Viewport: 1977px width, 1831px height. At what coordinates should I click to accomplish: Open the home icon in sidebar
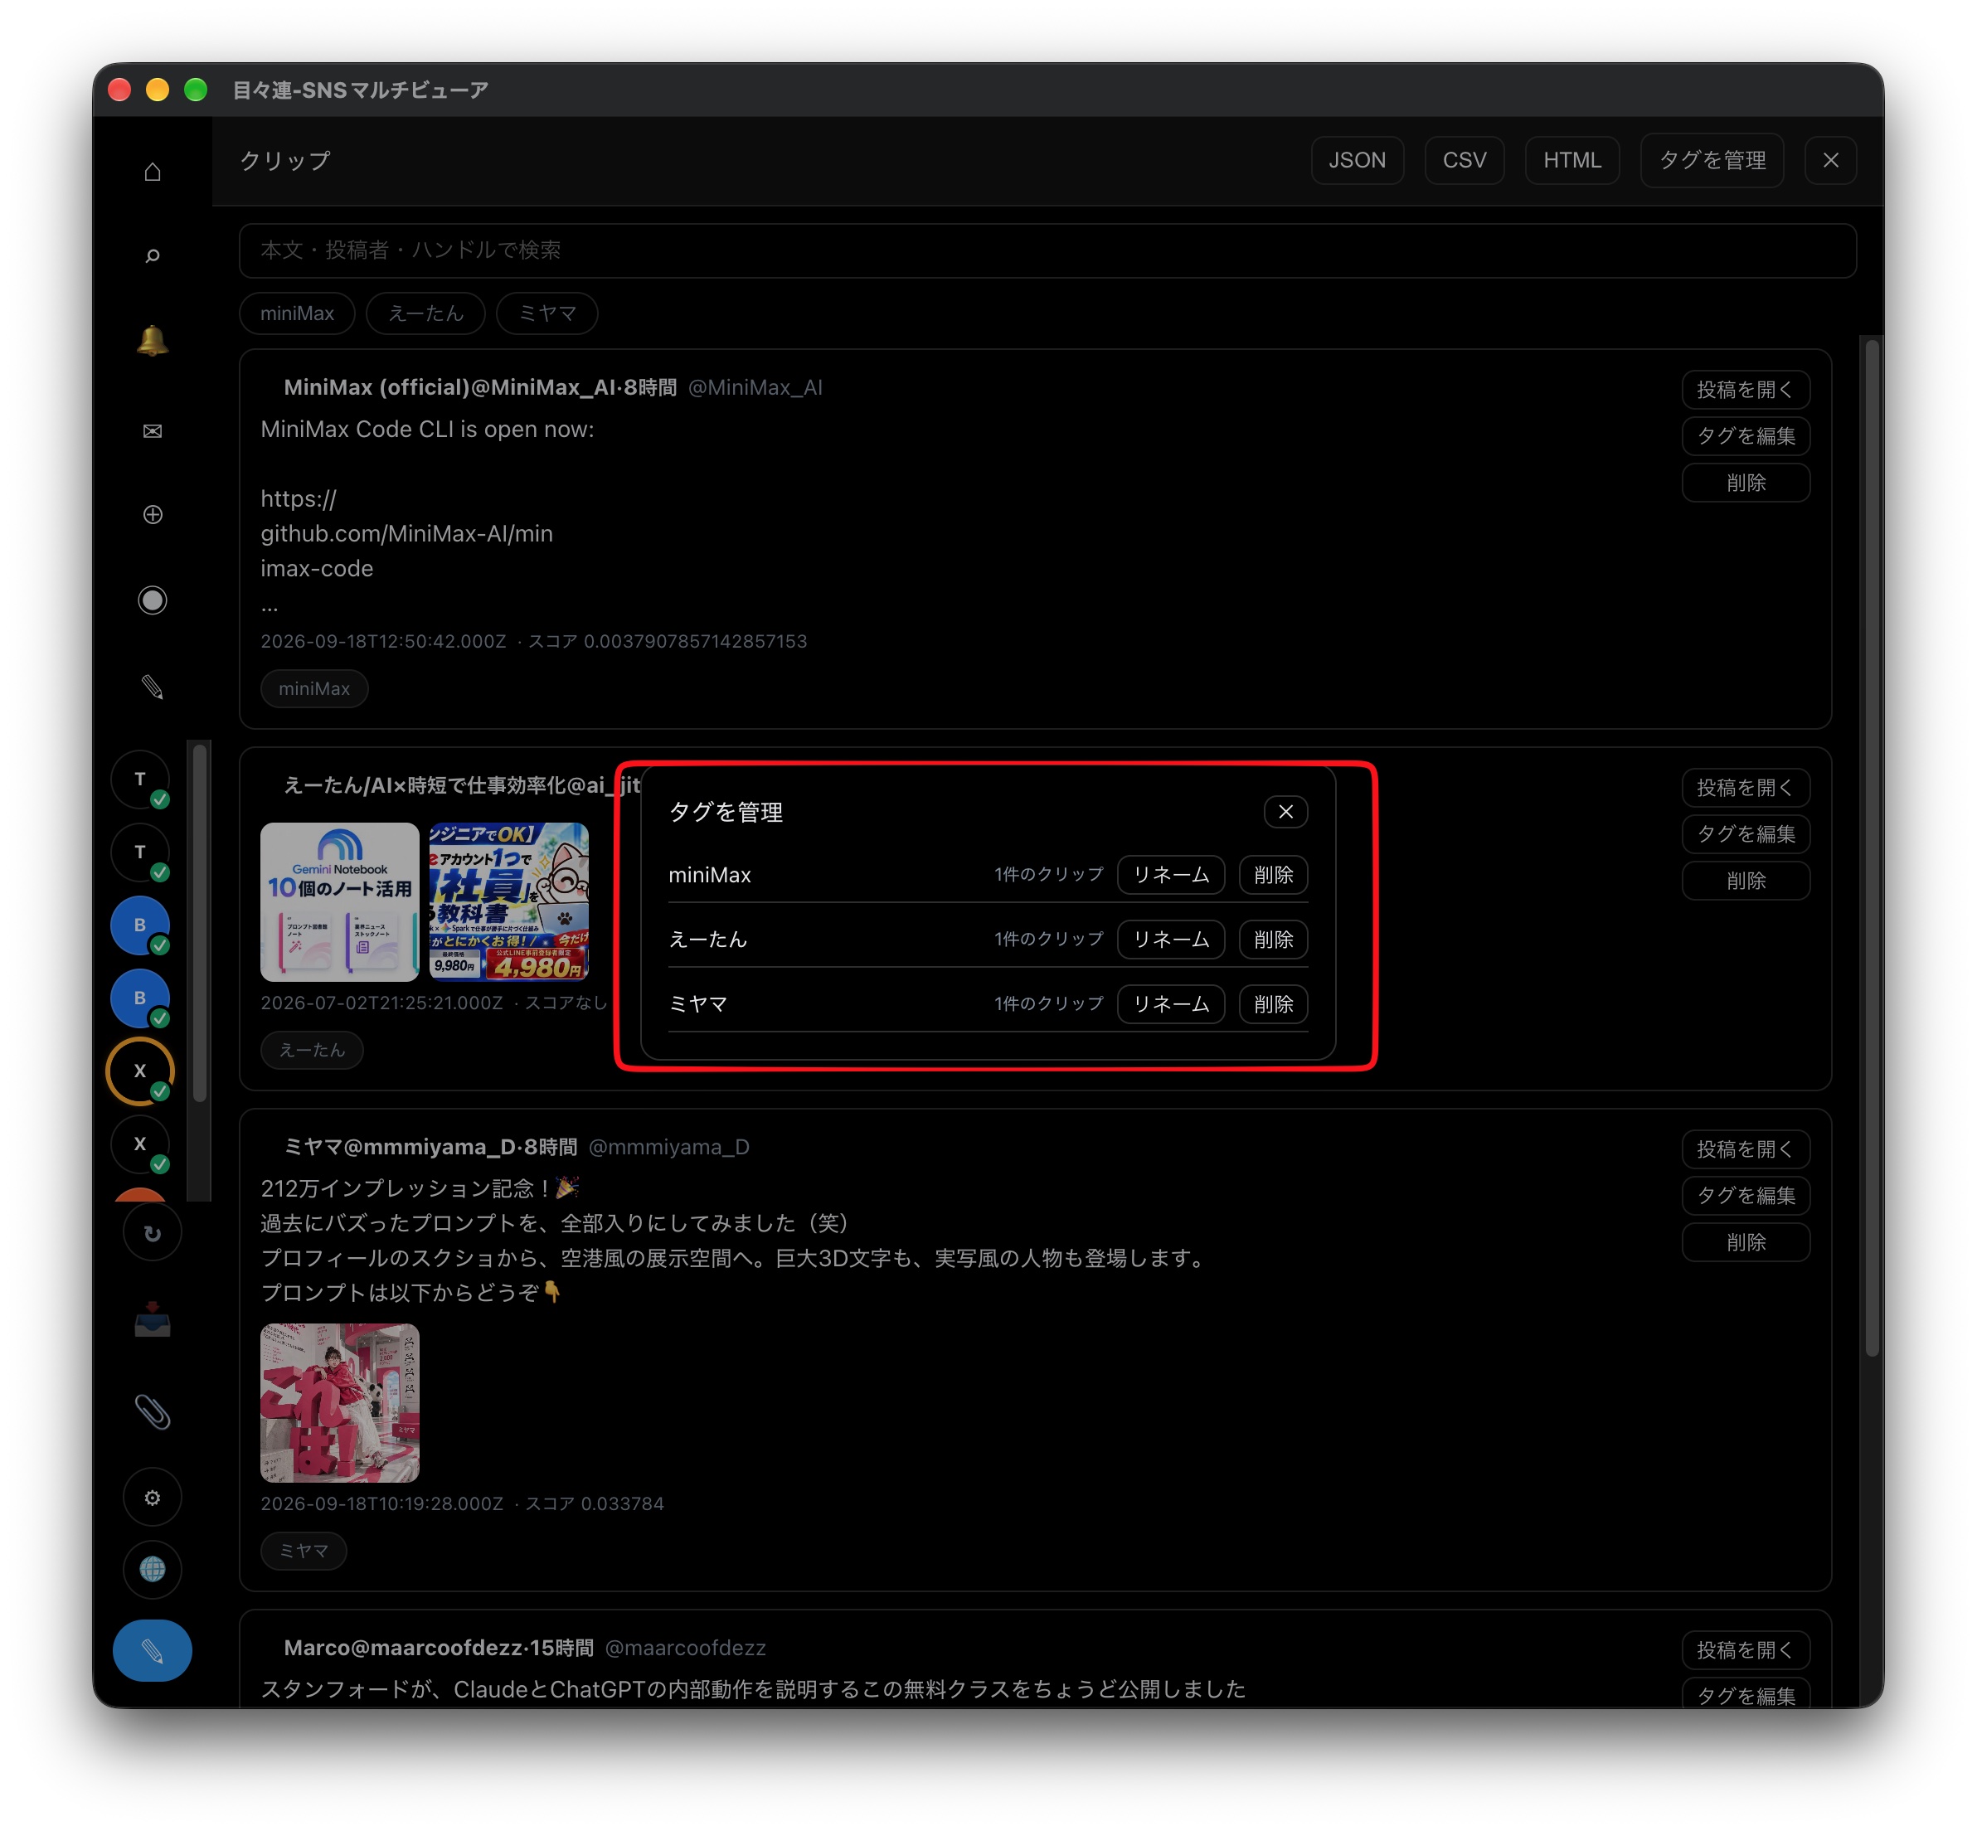[x=152, y=172]
